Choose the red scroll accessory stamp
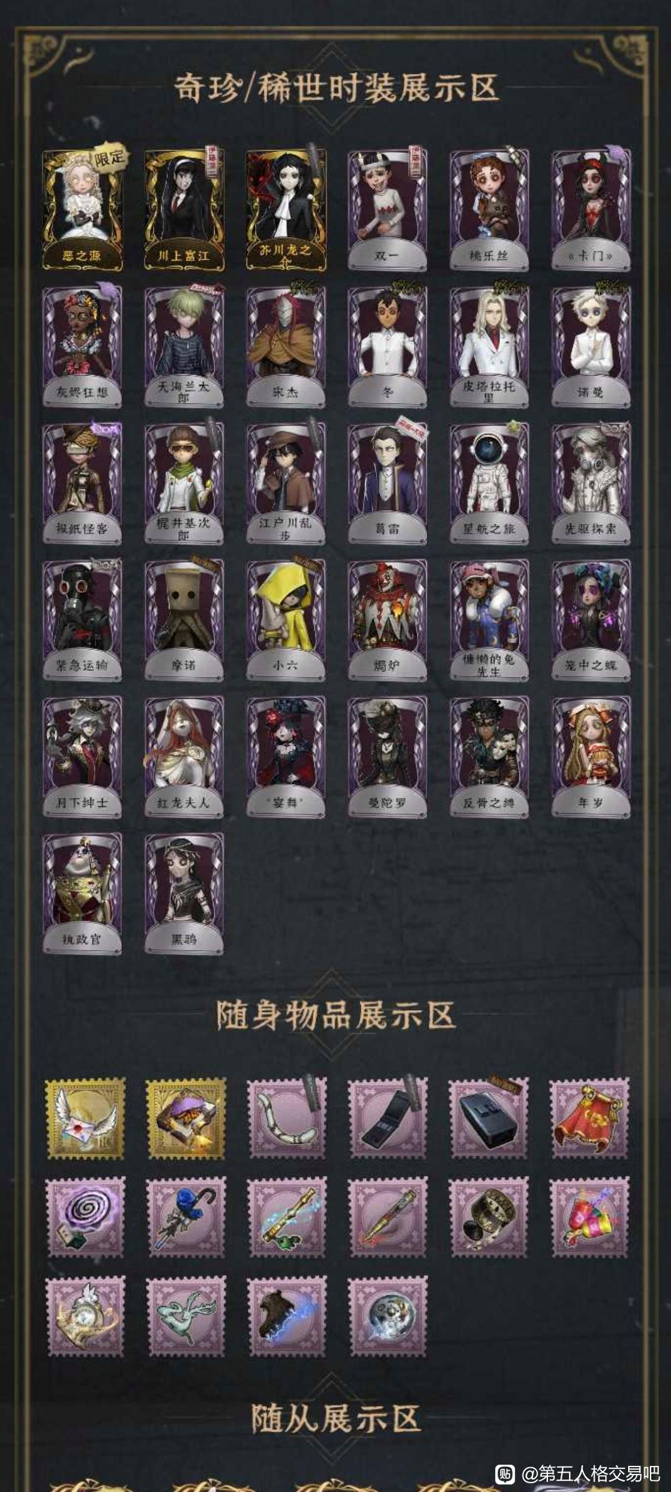 (x=590, y=1118)
